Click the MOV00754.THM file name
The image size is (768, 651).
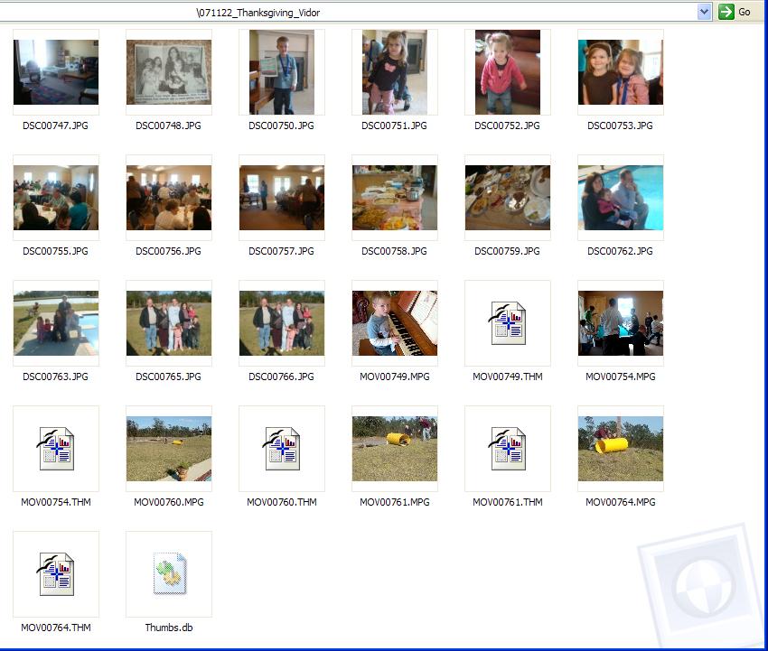(x=56, y=502)
